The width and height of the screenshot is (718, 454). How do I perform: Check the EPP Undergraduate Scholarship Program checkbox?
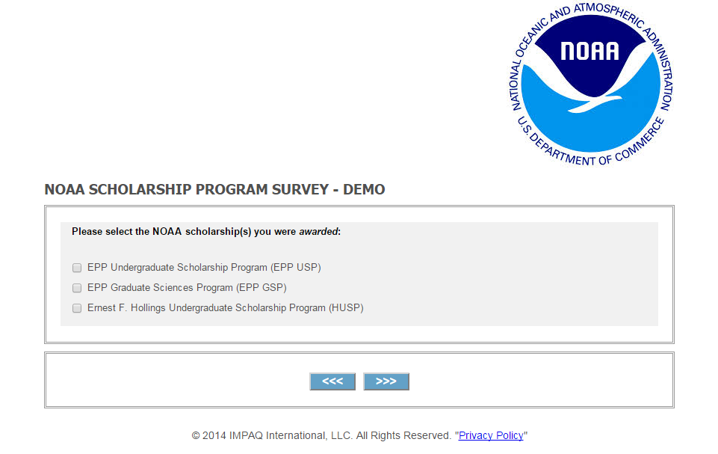click(77, 267)
